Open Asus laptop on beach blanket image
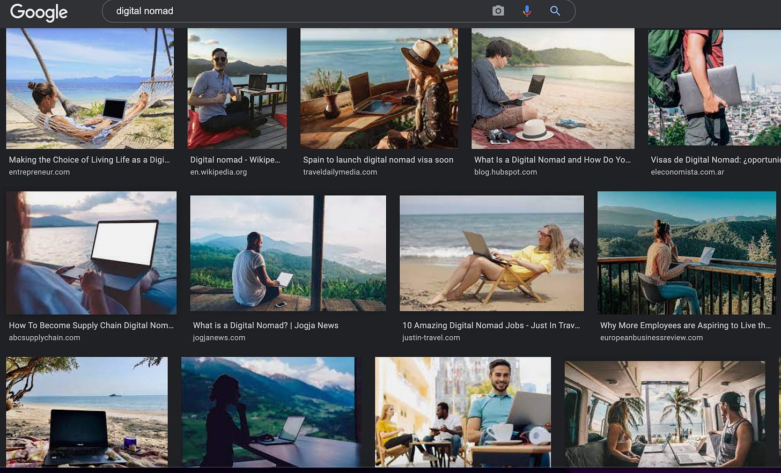Screen dimensions: 781x473 click(x=87, y=412)
